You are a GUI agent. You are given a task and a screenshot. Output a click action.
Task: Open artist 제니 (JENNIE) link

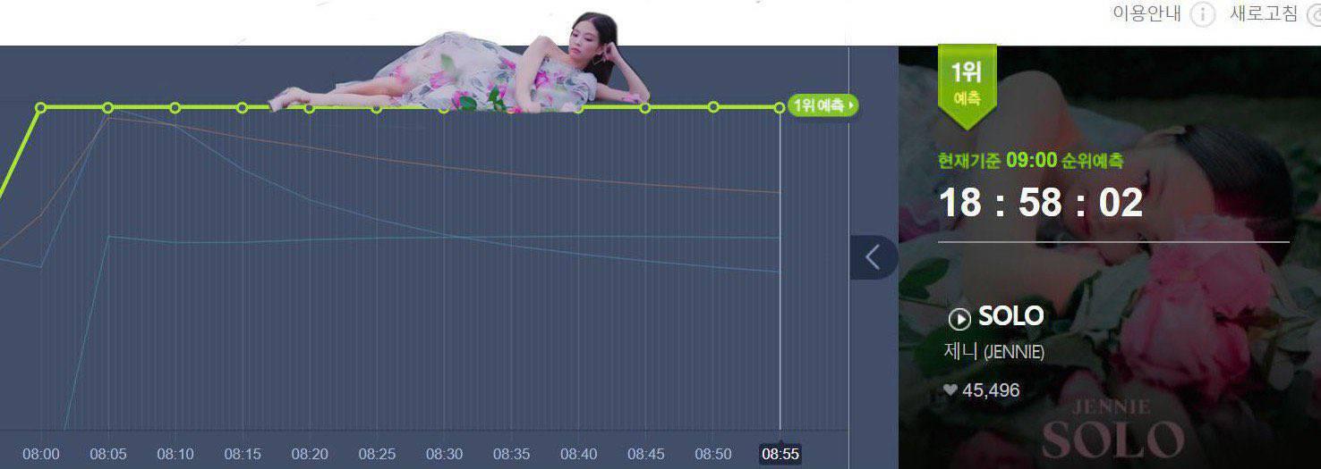[x=993, y=352]
